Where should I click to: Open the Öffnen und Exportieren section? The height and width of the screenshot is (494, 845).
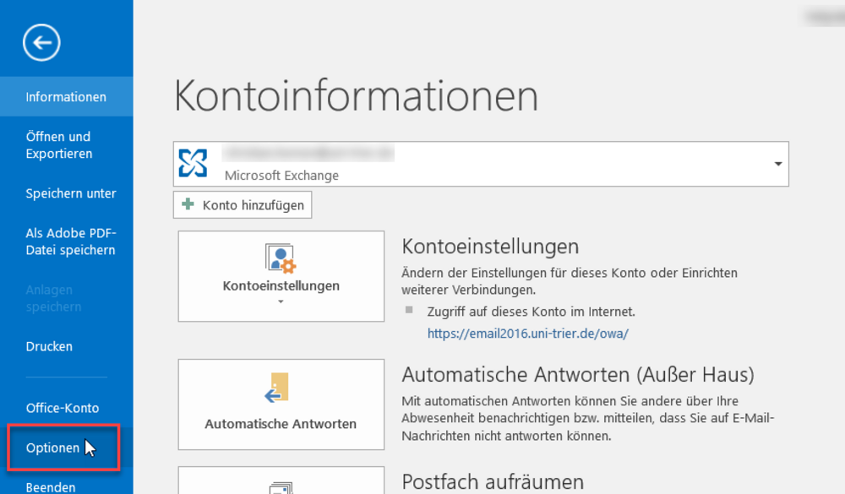(58, 145)
